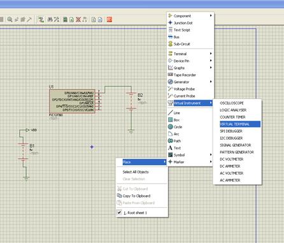Toggle the checked Root sheet 1 entry
284x243 pixels.
coord(142,212)
